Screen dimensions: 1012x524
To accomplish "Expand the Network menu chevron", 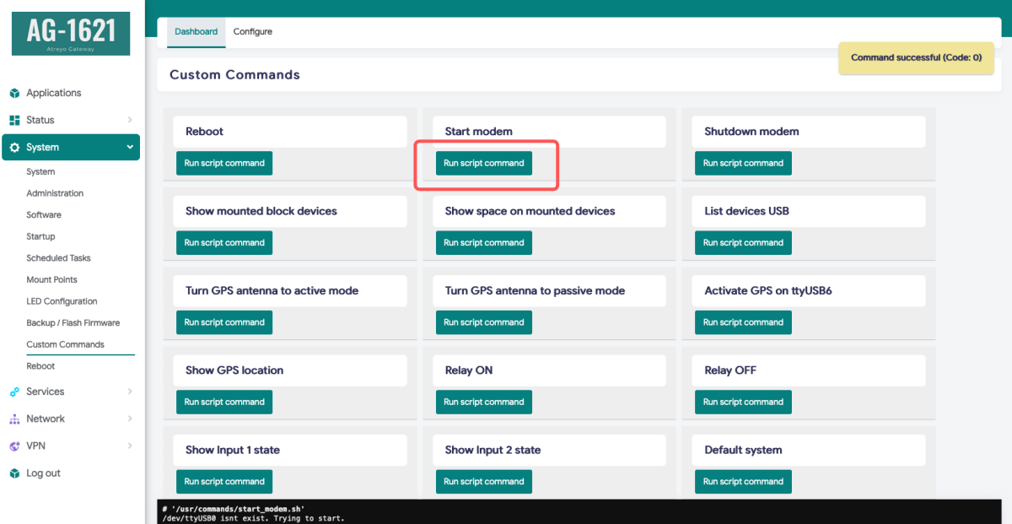I will click(x=130, y=419).
